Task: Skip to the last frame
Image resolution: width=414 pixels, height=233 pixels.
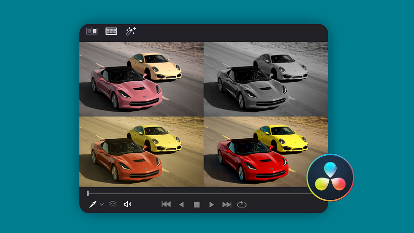Action: 227,204
